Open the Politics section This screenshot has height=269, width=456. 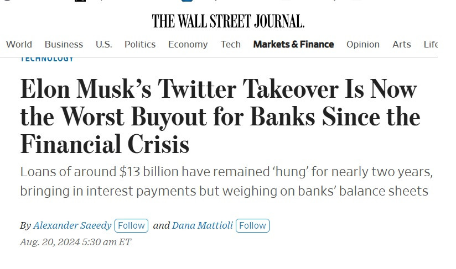tap(140, 44)
